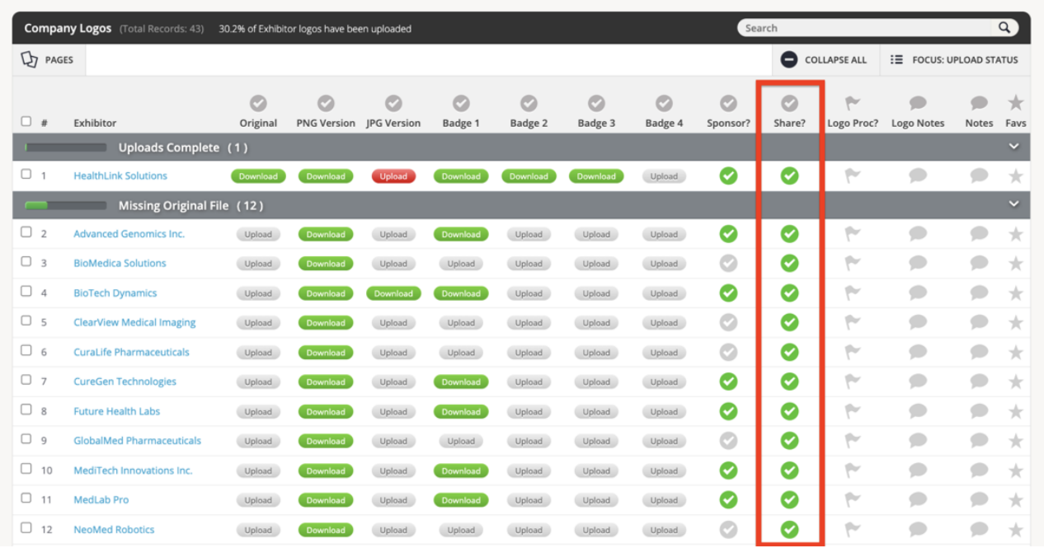Toggle Share status for HealthLink Solutions
The width and height of the screenshot is (1044, 548).
tap(789, 176)
